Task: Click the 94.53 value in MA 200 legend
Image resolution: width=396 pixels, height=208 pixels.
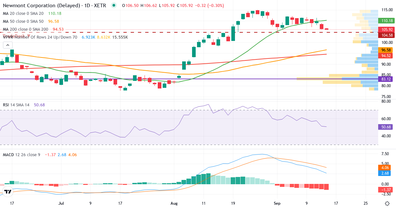Action: [x=58, y=29]
